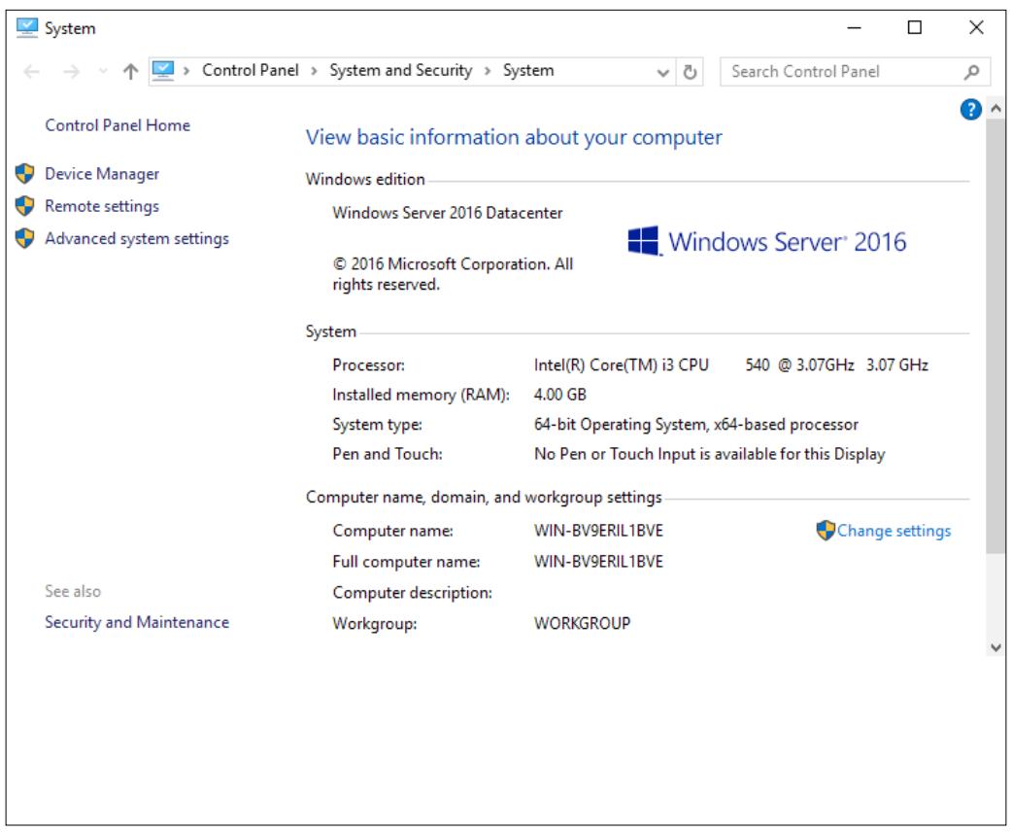Click the Windows Server 2016 logo

766,242
